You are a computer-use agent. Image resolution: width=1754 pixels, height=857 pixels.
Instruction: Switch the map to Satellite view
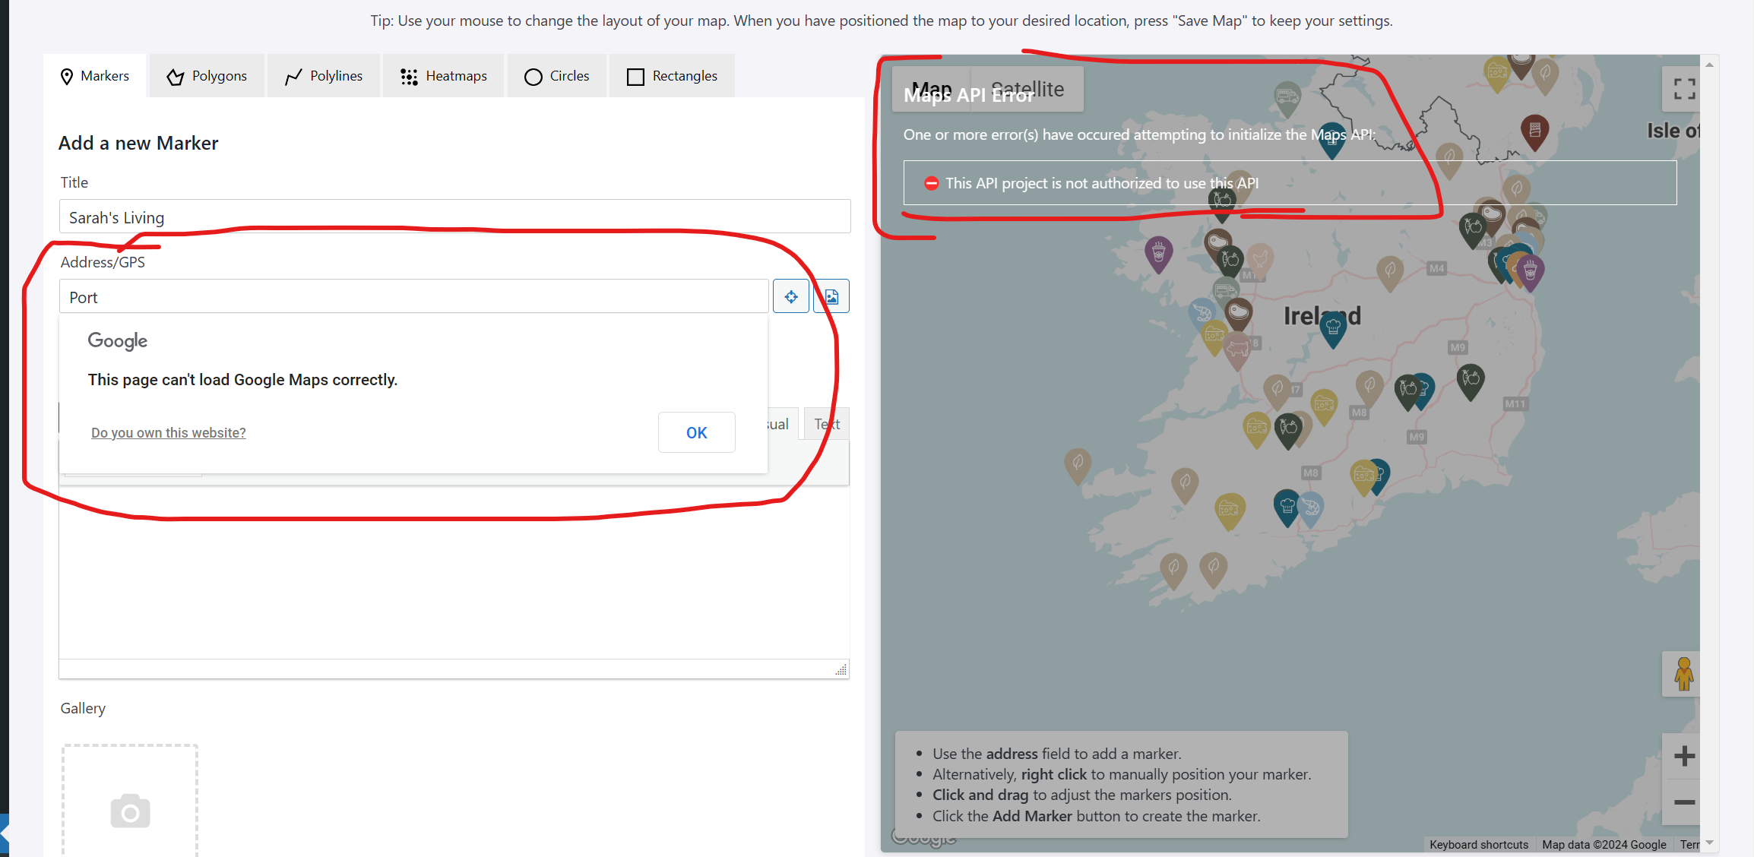click(1028, 90)
